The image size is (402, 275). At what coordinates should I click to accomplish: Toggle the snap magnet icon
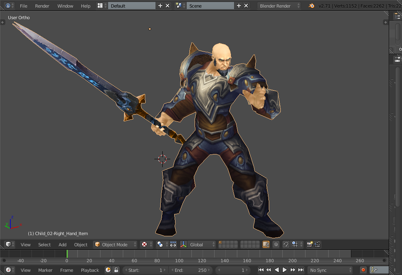(x=286, y=245)
